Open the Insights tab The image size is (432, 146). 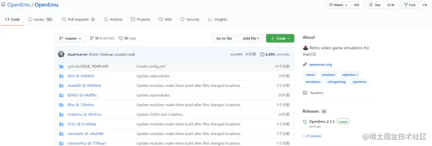click(x=218, y=20)
